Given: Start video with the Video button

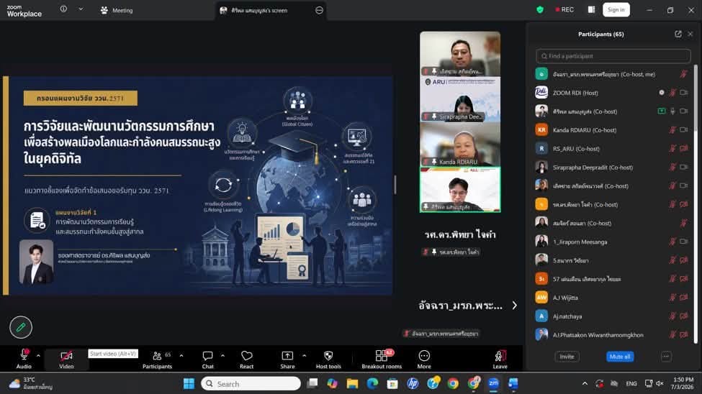Looking at the screenshot, I should pyautogui.click(x=66, y=359).
